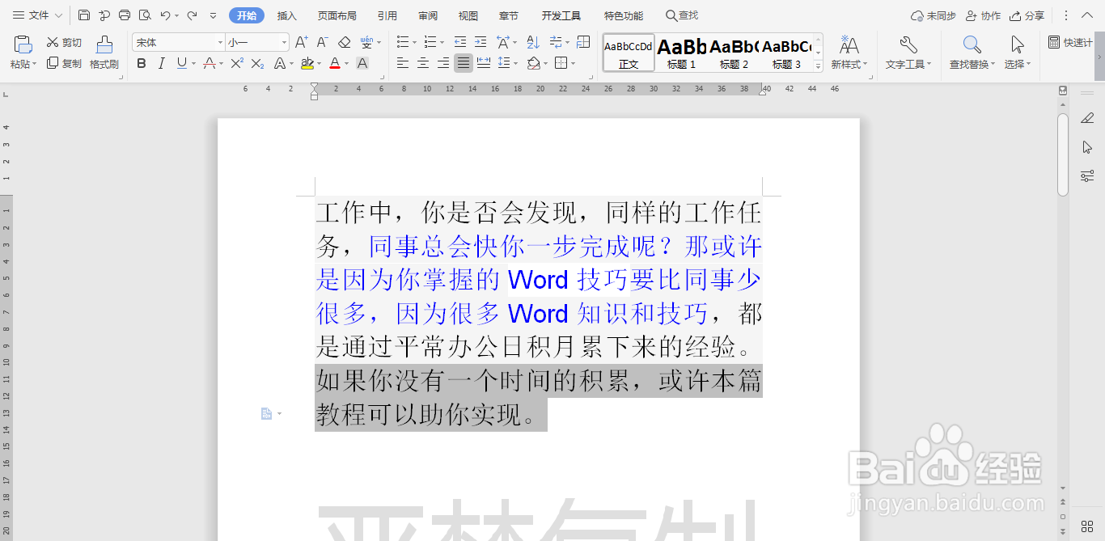Click the 协作 (Collaborate) button
The width and height of the screenshot is (1105, 541).
pyautogui.click(x=984, y=15)
